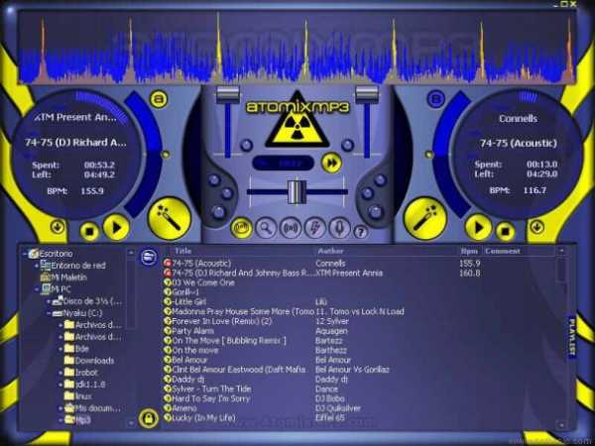Click deck A's BPM value 155.9
The image size is (595, 446).
click(92, 190)
